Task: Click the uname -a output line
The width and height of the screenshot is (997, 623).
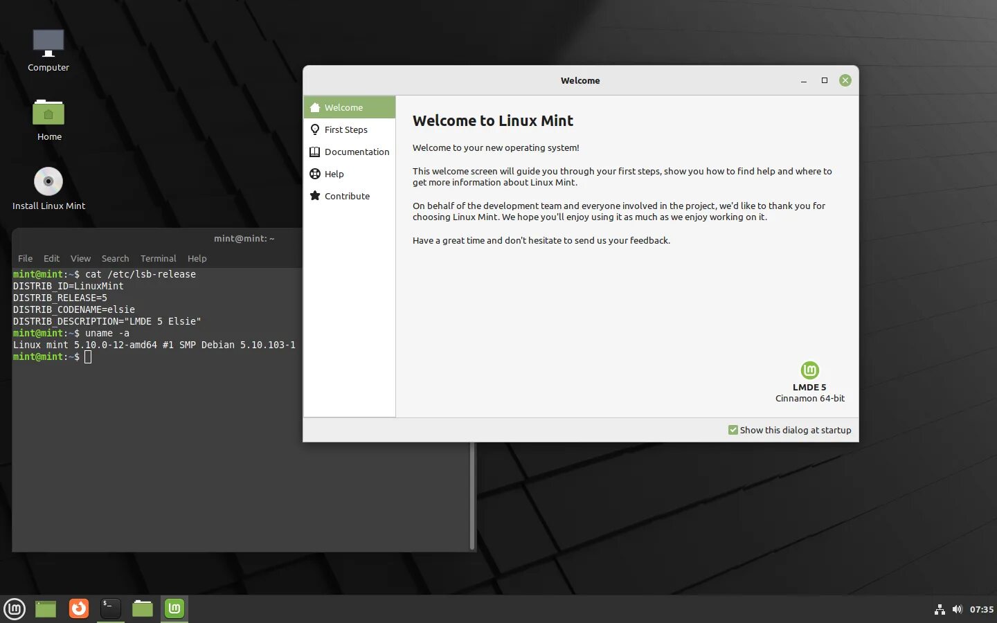Action: pos(154,345)
